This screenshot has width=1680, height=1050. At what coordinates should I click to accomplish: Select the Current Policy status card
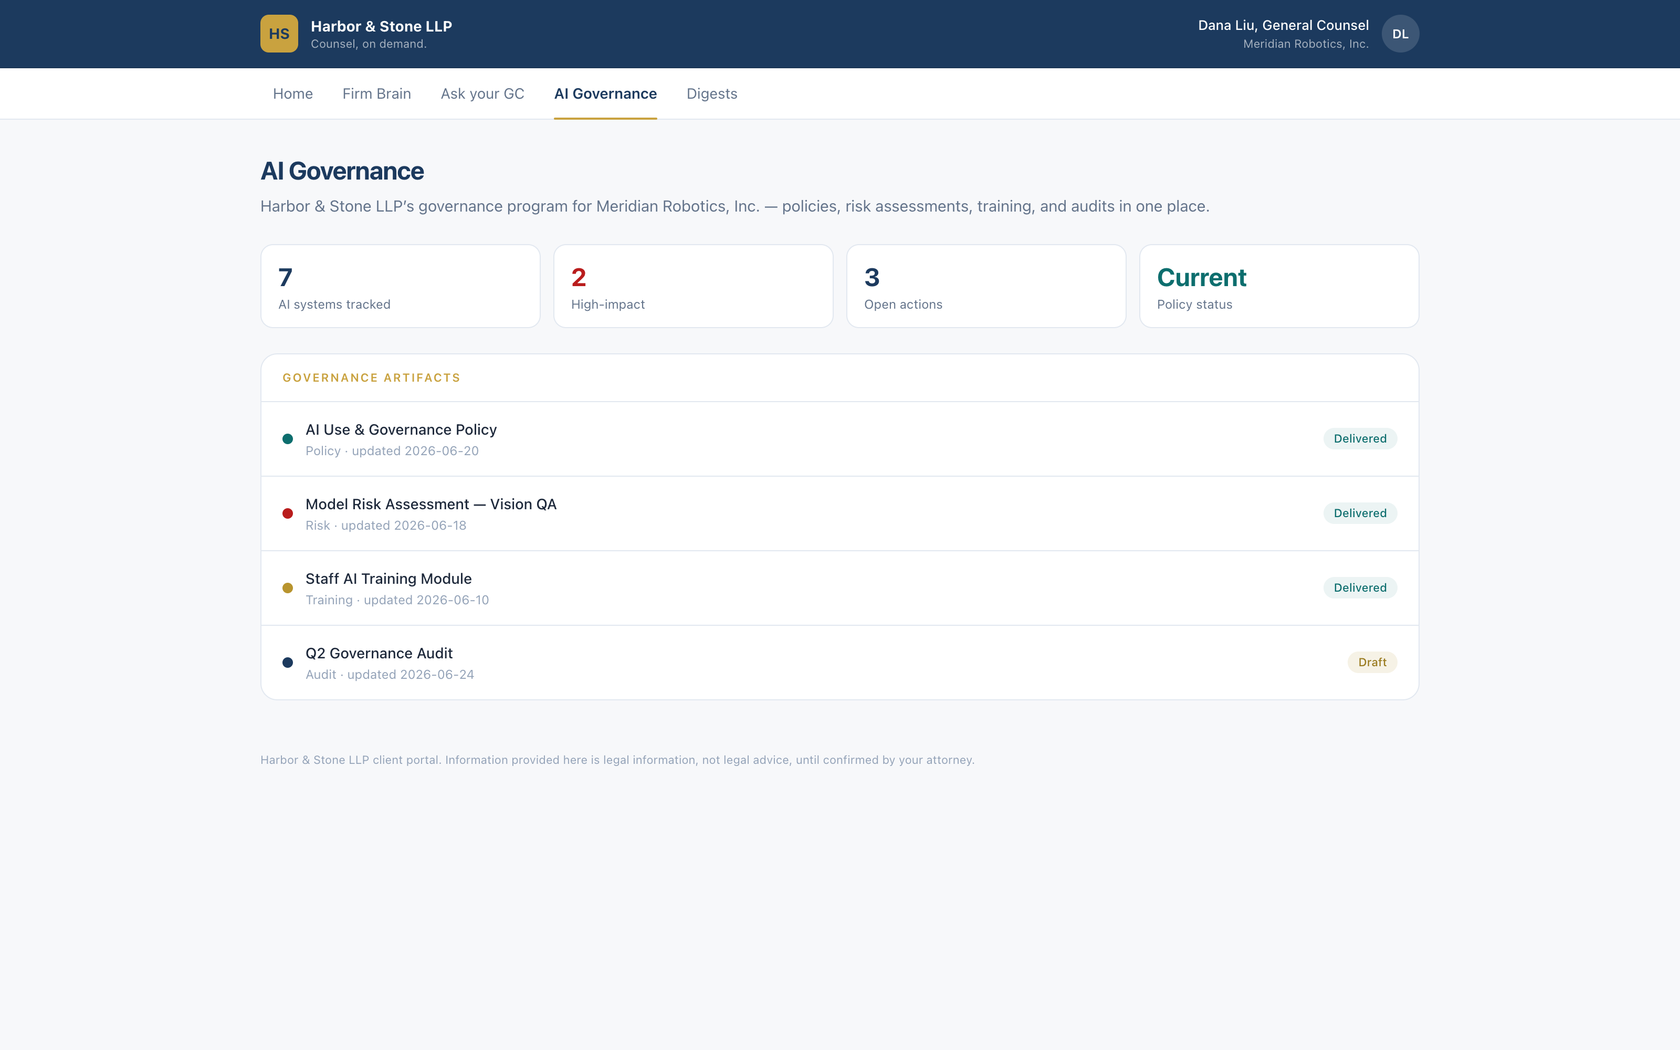click(1279, 286)
